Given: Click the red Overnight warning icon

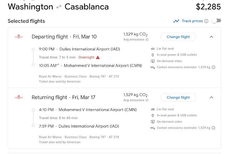Looking at the screenshot, I should 98,57.
